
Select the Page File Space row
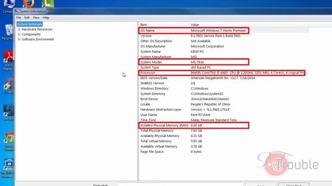point(224,152)
